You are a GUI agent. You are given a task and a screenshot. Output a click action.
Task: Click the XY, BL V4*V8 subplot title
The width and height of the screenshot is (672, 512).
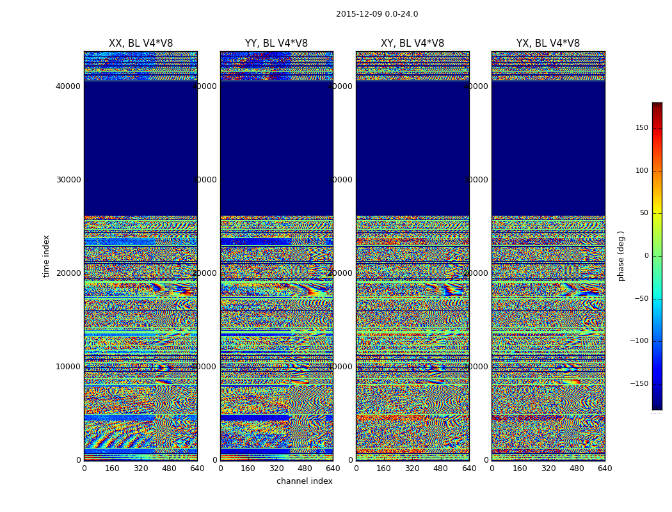(x=412, y=44)
